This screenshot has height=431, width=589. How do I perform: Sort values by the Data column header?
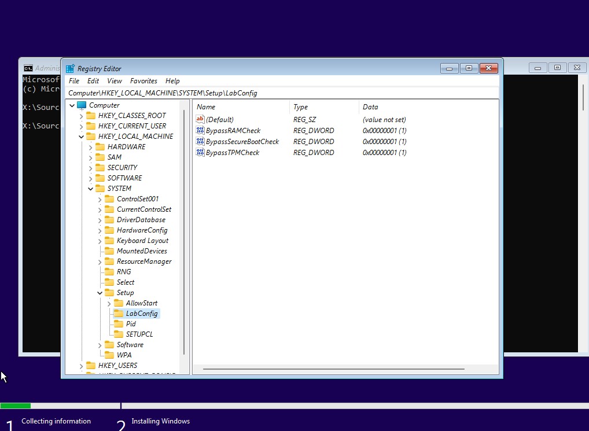[x=429, y=107]
